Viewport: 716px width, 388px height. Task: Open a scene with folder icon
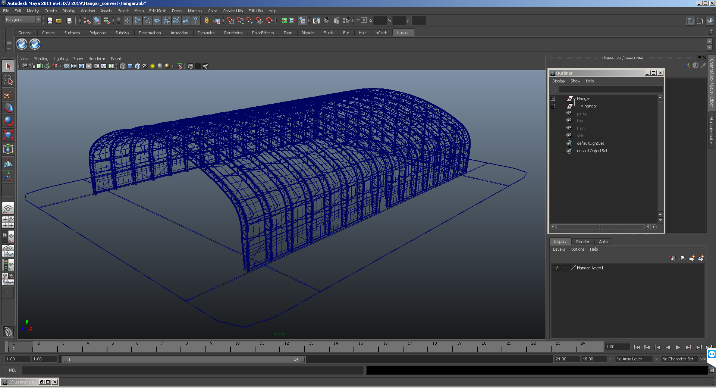[x=59, y=21]
